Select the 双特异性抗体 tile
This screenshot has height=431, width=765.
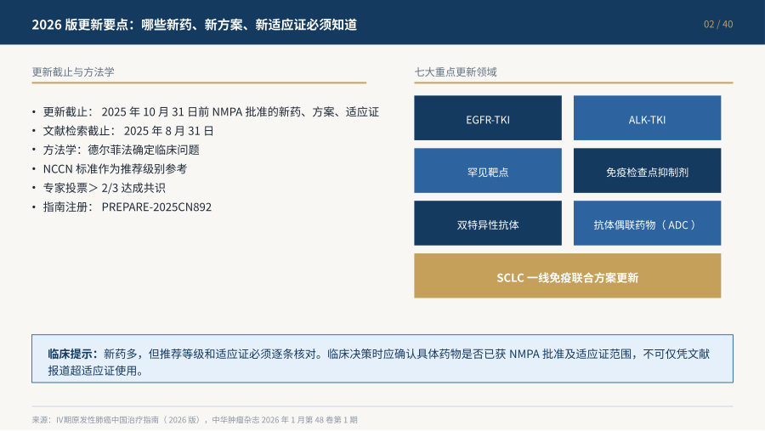click(x=487, y=223)
